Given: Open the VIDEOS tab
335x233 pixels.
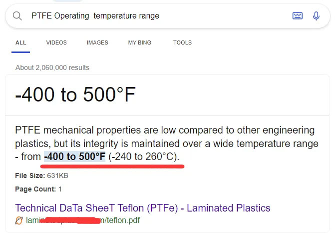Looking at the screenshot, I should point(56,42).
